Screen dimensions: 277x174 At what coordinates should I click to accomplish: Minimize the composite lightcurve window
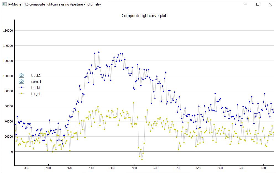click(245, 4)
